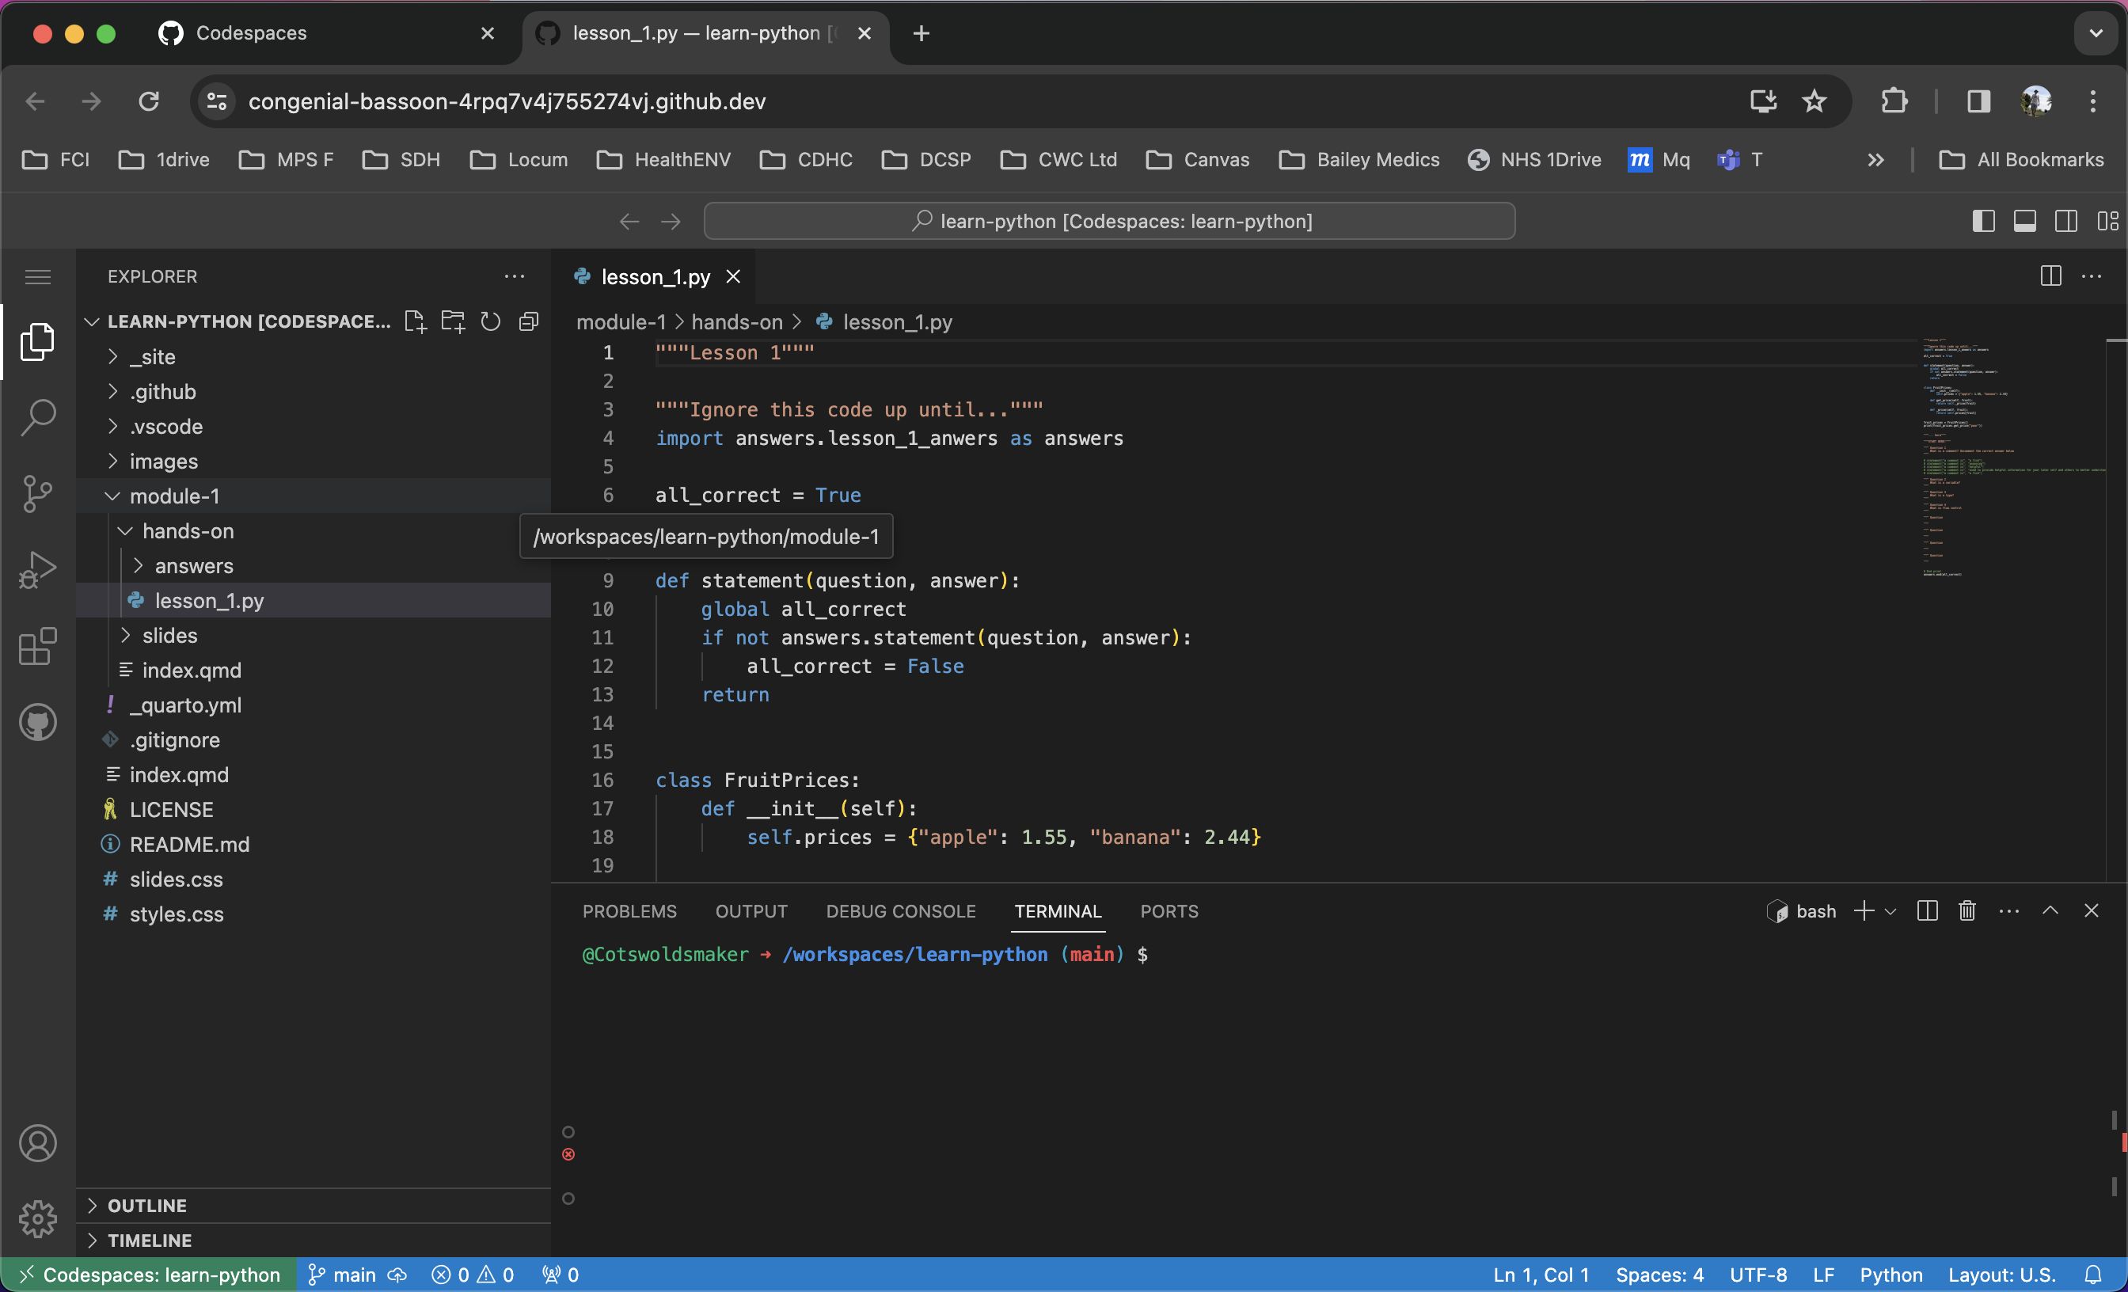Switch to the PROBLEMS panel tab
Viewport: 2128px width, 1292px height.
click(629, 911)
